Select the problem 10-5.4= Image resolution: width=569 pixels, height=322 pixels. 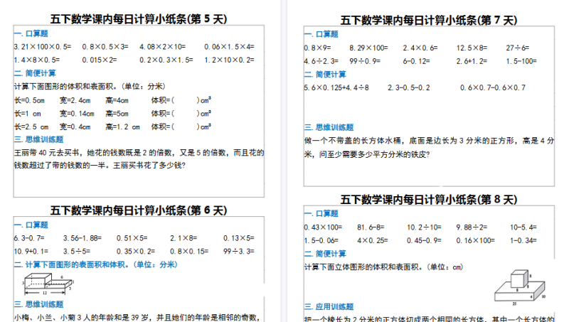[523, 227]
